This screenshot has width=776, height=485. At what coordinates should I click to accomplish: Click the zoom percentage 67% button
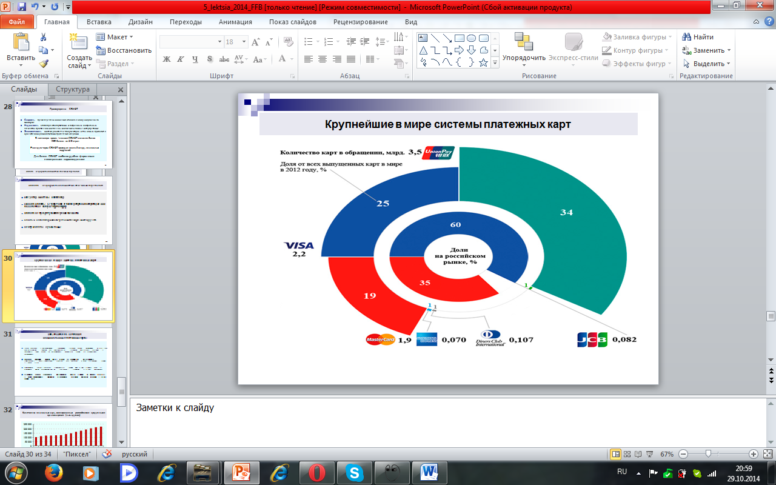pyautogui.click(x=667, y=453)
